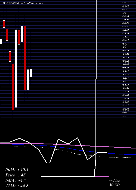Click the 49.7 price axis label
This screenshot has height=190, width=136.
coord(126,43)
